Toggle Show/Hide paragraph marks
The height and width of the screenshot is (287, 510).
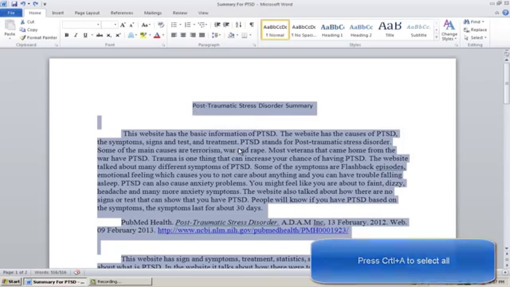tap(251, 25)
